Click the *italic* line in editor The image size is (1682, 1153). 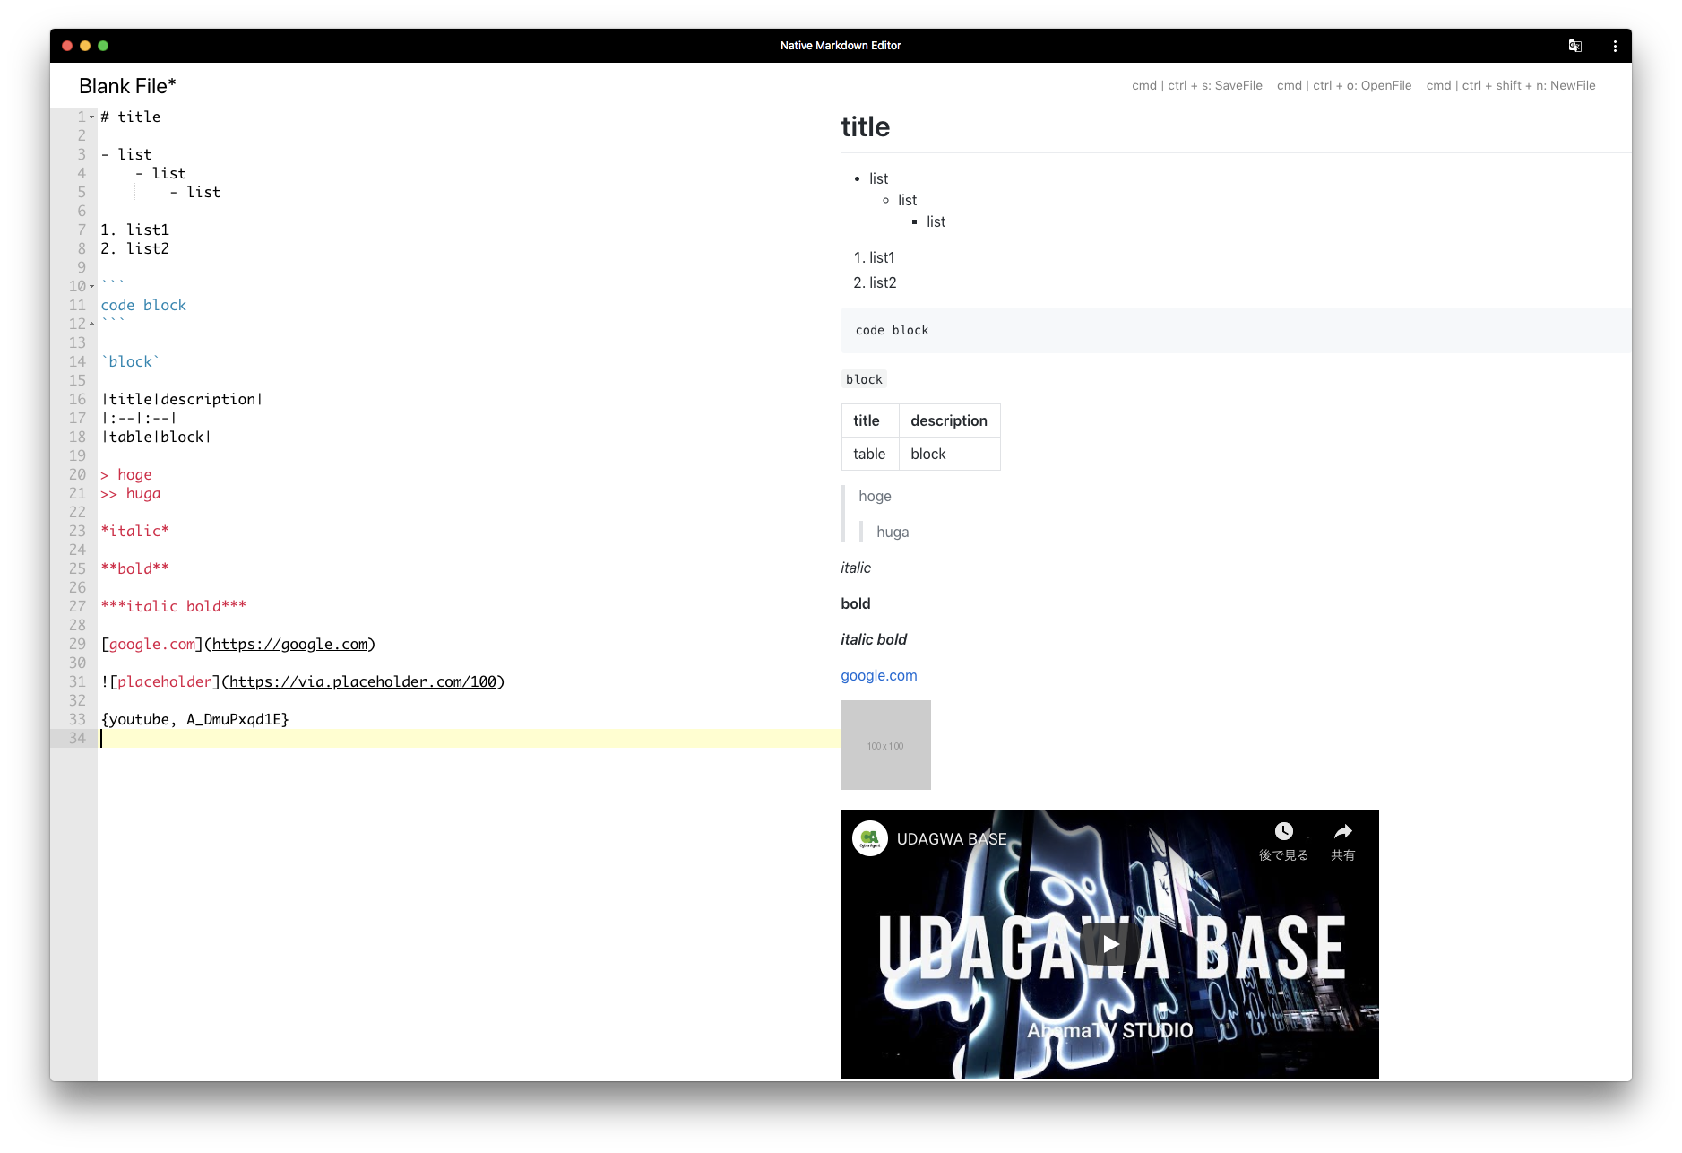[134, 531]
